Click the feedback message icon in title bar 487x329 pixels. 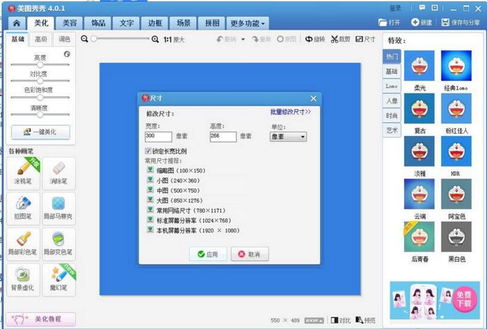click(x=422, y=8)
